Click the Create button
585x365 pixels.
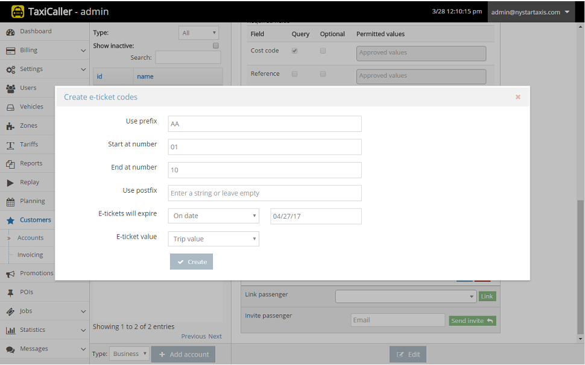191,261
